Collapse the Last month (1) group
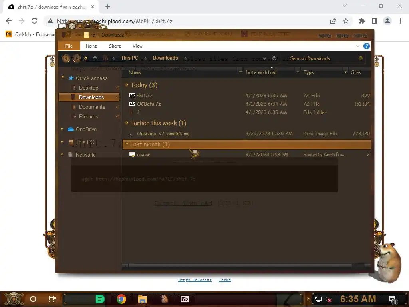This screenshot has height=307, width=409. coord(127,144)
